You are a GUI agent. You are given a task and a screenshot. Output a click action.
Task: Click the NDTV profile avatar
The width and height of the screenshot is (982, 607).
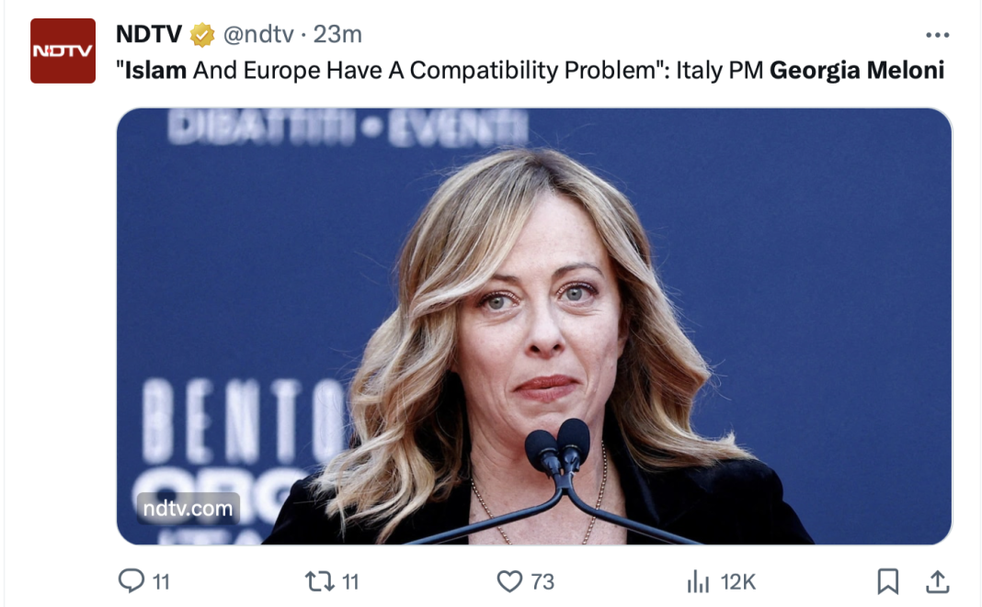pyautogui.click(x=63, y=51)
